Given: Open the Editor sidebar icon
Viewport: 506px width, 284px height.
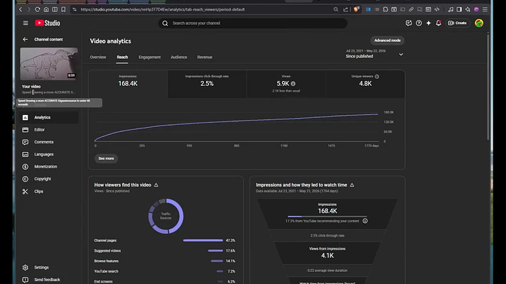Looking at the screenshot, I should (x=25, y=130).
